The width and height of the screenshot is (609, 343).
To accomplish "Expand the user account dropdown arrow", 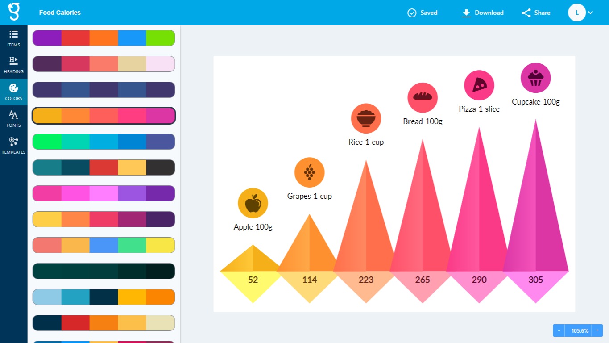I will point(590,13).
